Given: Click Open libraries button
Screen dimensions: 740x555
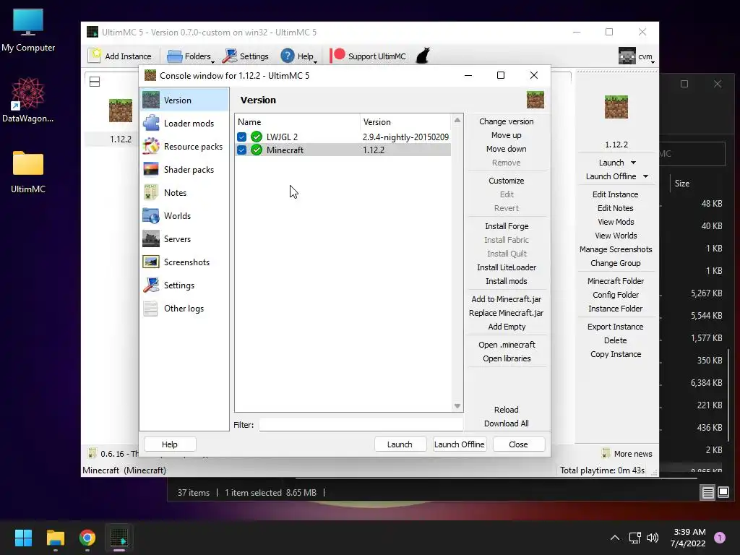Looking at the screenshot, I should [507, 358].
